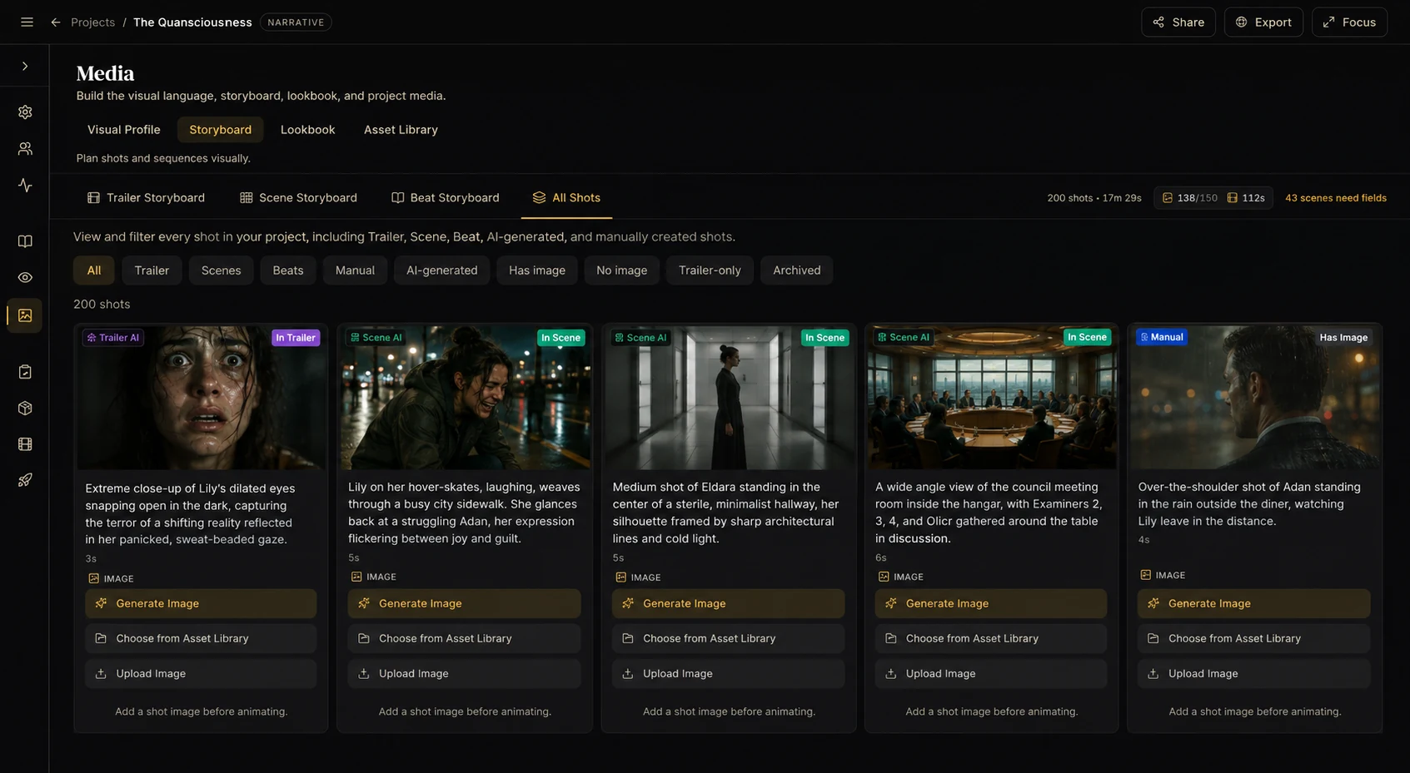The image size is (1410, 773).
Task: Click the Share button
Action: tap(1178, 22)
